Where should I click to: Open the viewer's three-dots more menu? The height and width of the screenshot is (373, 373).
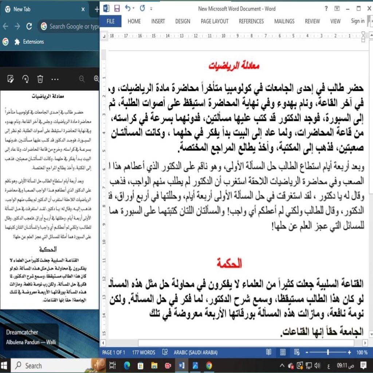(55, 79)
